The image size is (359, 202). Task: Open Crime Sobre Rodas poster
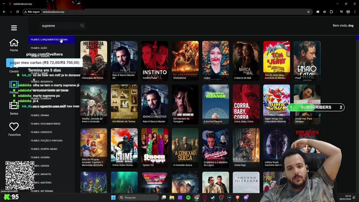coord(124,148)
